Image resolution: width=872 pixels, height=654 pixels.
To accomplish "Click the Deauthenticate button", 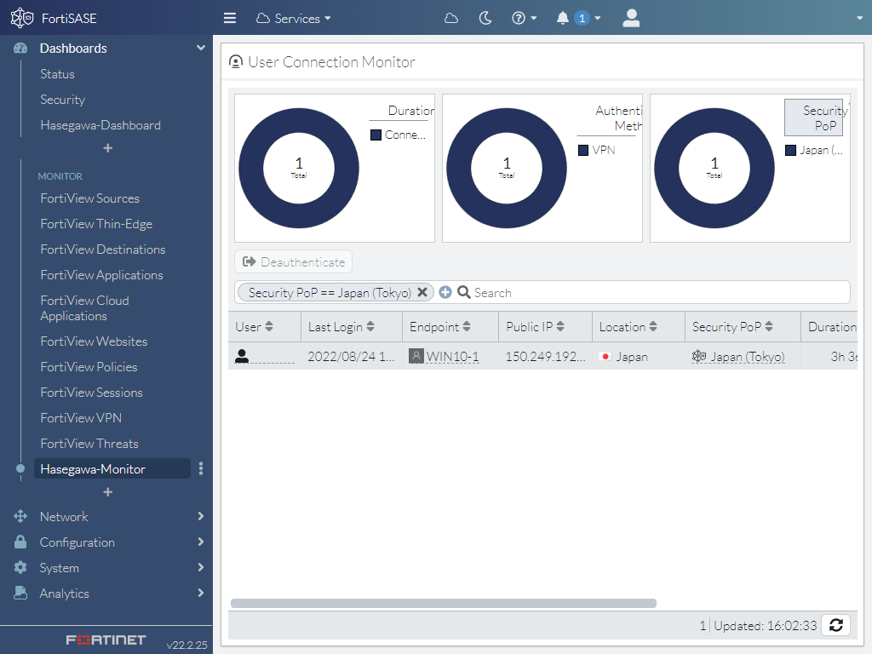I will pyautogui.click(x=294, y=261).
